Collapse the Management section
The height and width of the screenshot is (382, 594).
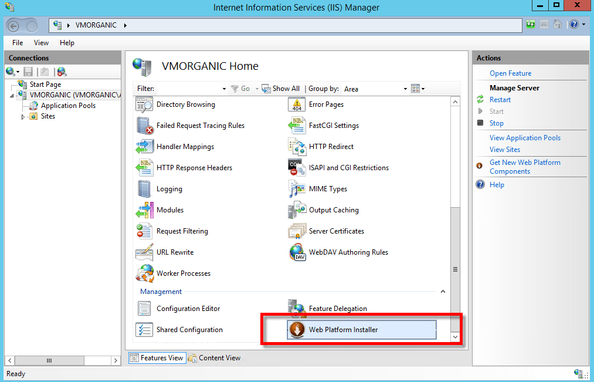(443, 292)
